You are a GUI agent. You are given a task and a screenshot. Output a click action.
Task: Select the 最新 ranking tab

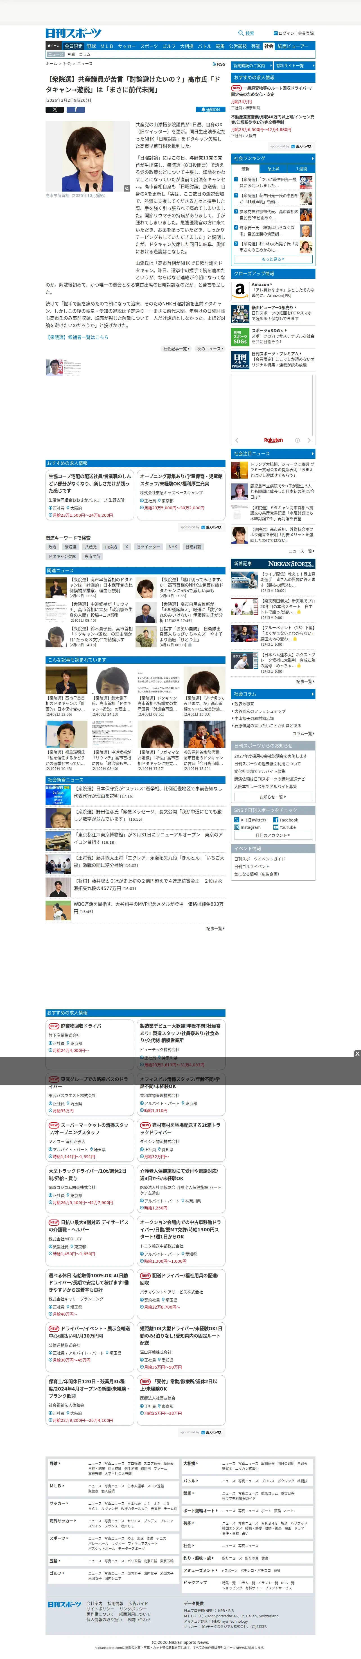click(245, 169)
